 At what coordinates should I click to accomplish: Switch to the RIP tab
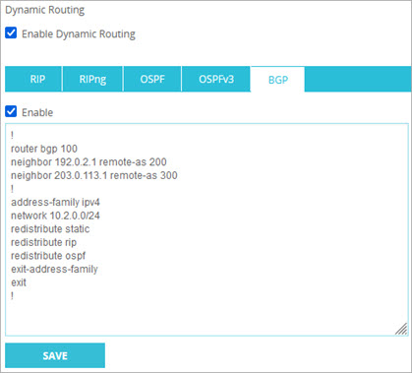(x=33, y=79)
